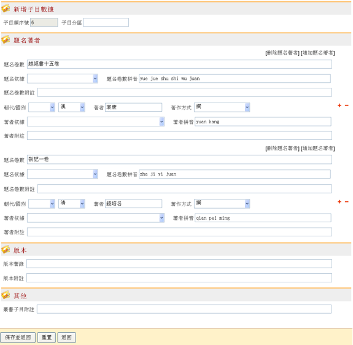Open 題名依據 dropdown for 越絕書十五卷
The image size is (353, 345).
pyautogui.click(x=63, y=79)
